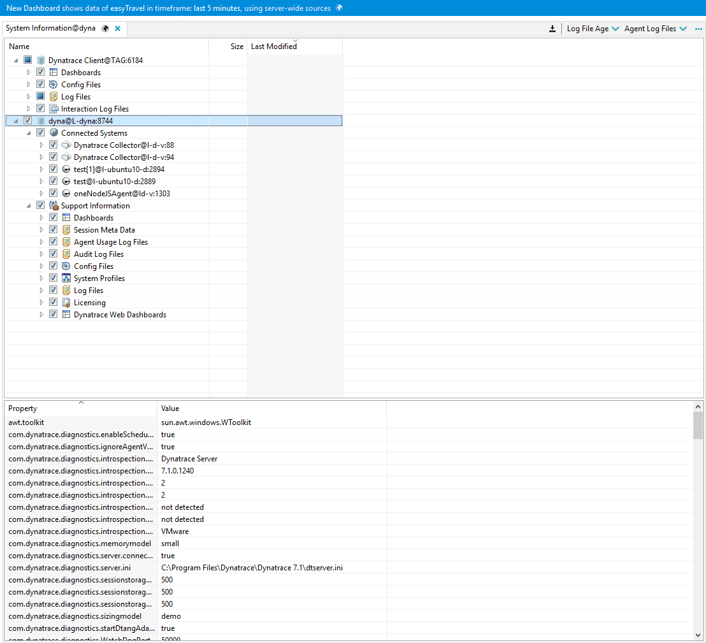
Task: Uncheck the Support Information checkbox
Action: tap(41, 205)
